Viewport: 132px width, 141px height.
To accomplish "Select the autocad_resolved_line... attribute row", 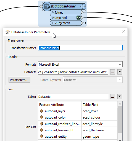I will coord(60,124).
